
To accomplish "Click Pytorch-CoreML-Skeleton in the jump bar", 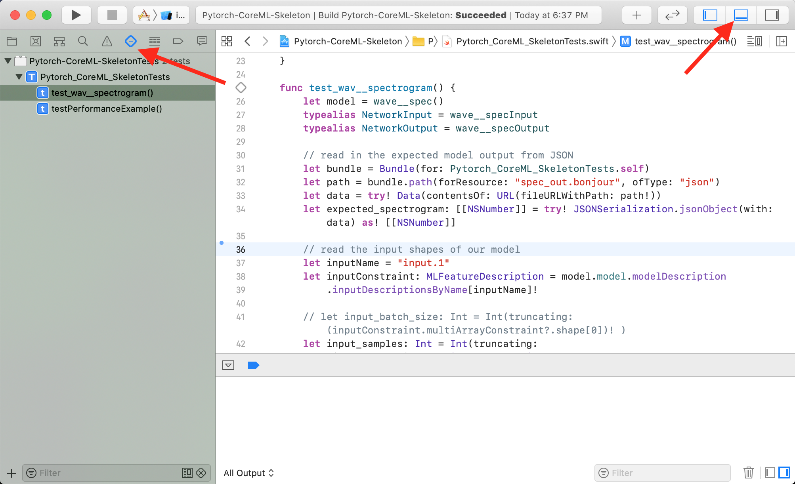I will click(x=341, y=41).
